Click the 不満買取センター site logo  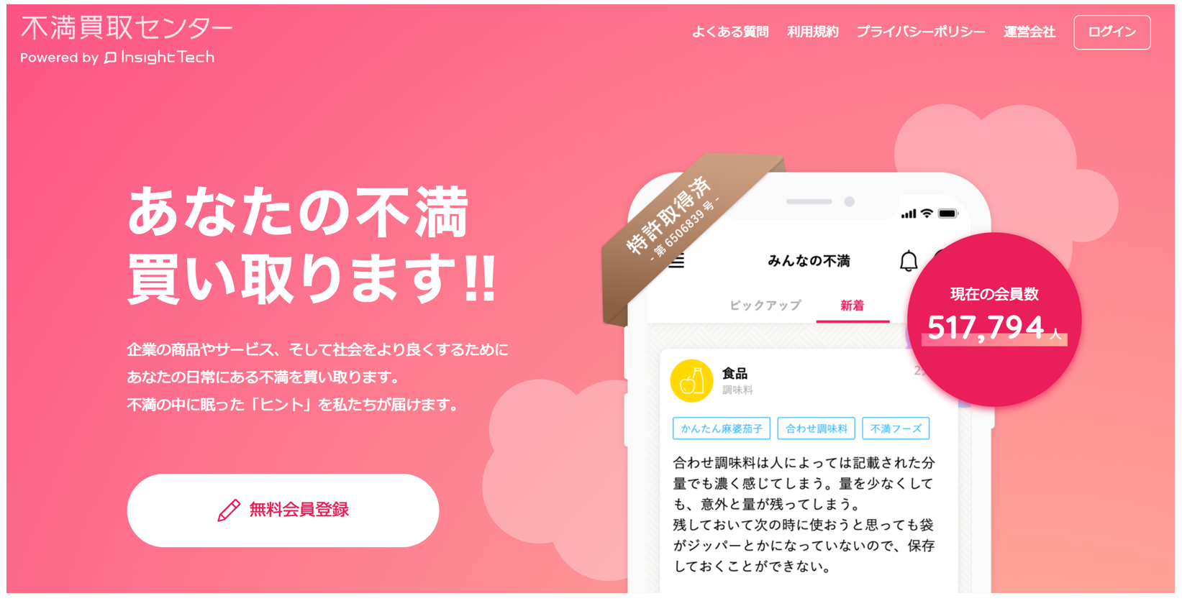[127, 28]
